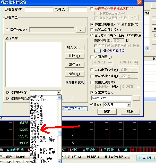Select the 自选股 entry in the dropdown list

[35, 131]
